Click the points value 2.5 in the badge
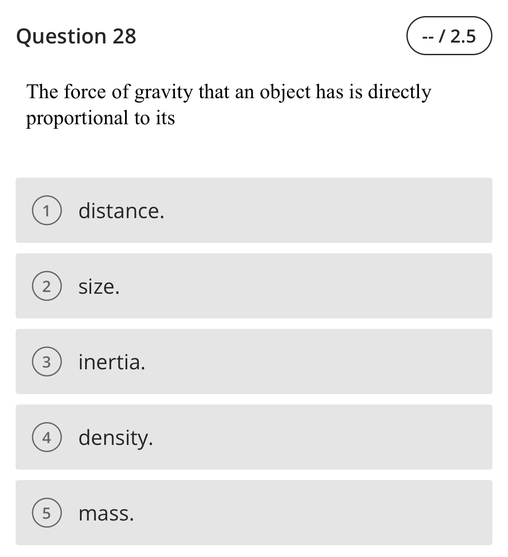Image resolution: width=508 pixels, height=557 pixels. (x=463, y=37)
